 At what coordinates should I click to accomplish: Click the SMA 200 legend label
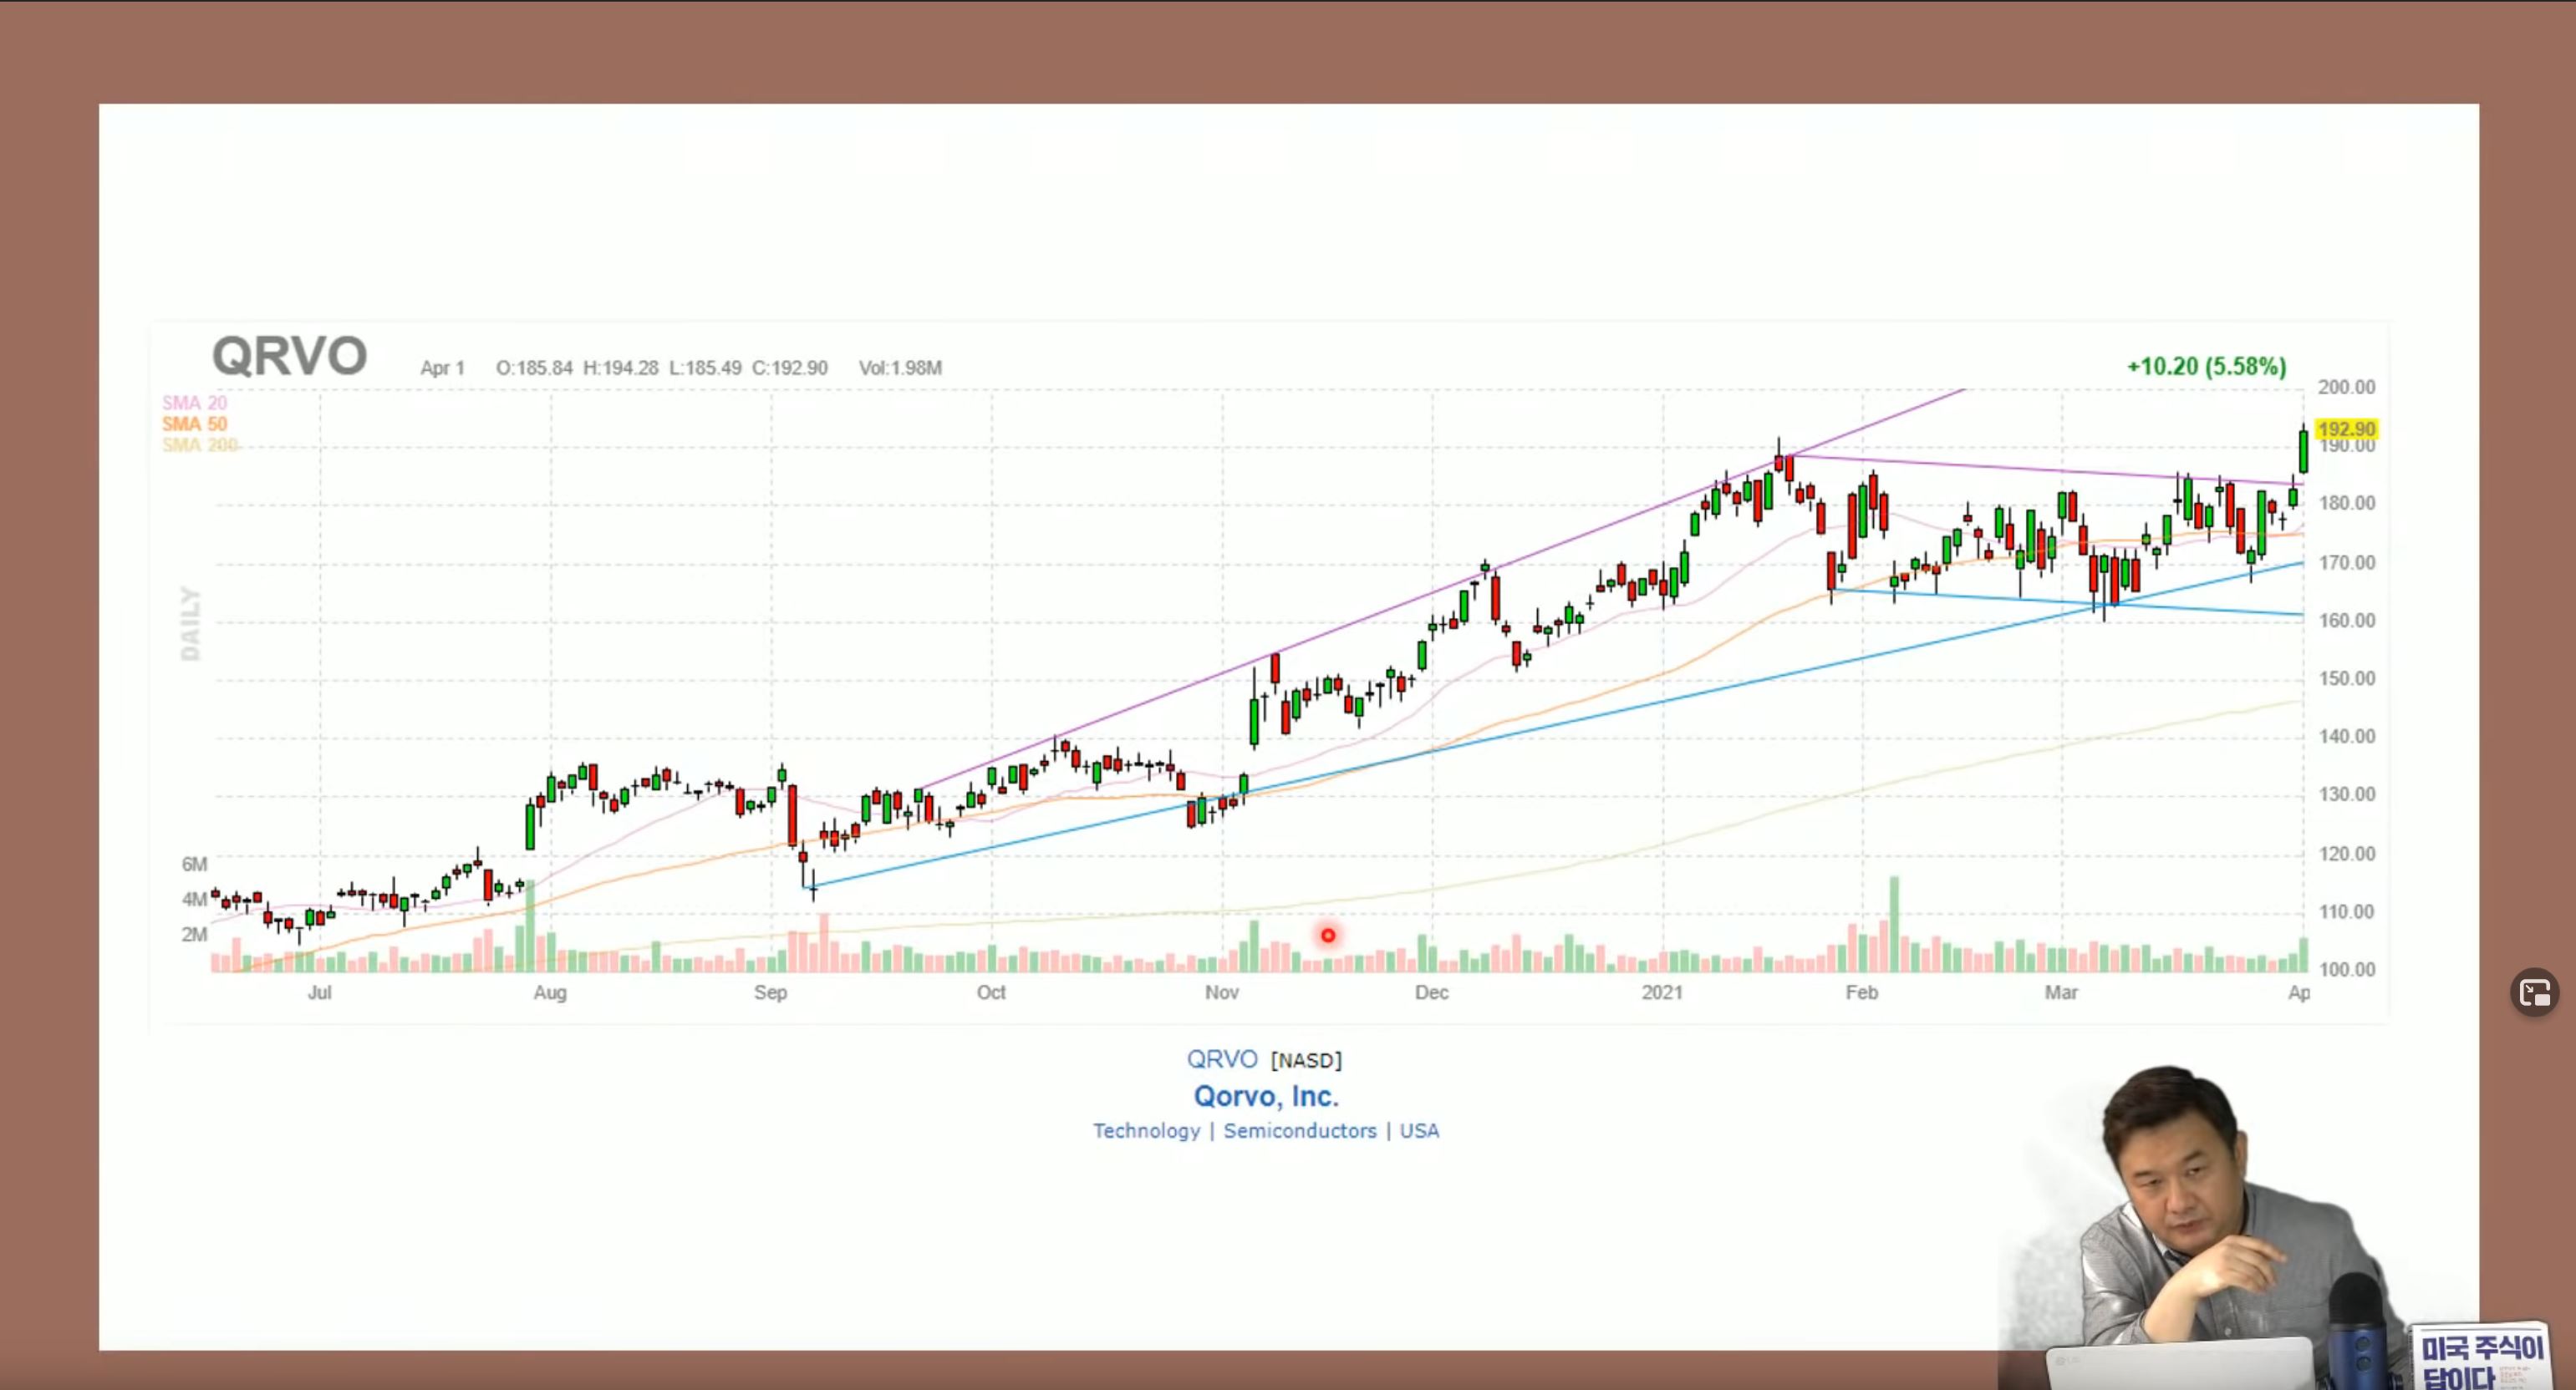coord(199,444)
